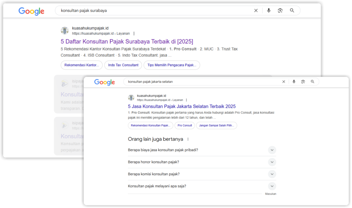Click 'Jangan Sampai Salah Pilih...' chip
352x208 pixels.
tap(217, 125)
